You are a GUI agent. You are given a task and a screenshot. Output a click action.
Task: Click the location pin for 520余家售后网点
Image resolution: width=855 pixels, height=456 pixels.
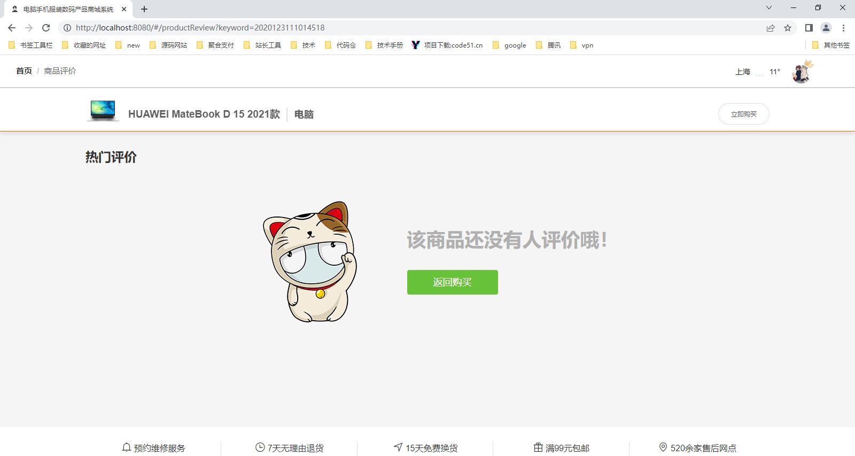tap(663, 447)
